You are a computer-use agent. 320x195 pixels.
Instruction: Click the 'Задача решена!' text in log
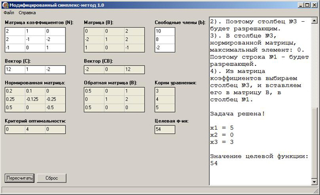(x=237, y=114)
